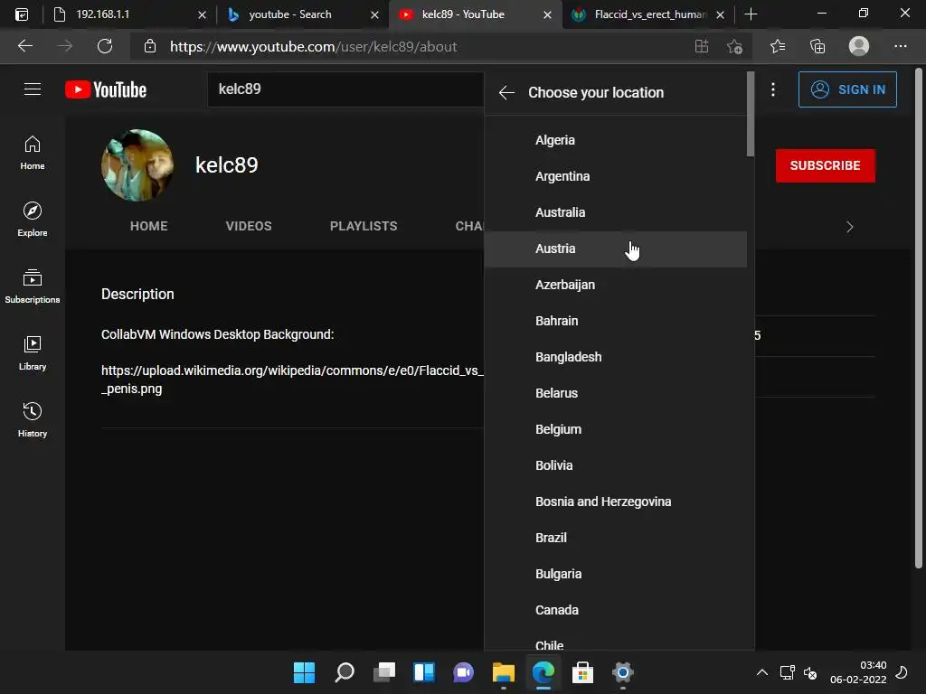Open Library in the sidebar

[33, 353]
